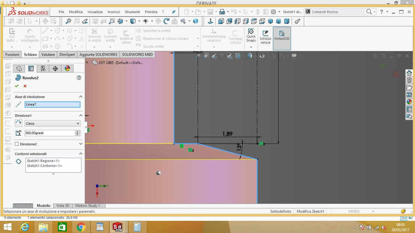Image resolution: width=415 pixels, height=233 pixels.
Task: Switch to FeatureManager design tree panel icon
Action: [19, 69]
